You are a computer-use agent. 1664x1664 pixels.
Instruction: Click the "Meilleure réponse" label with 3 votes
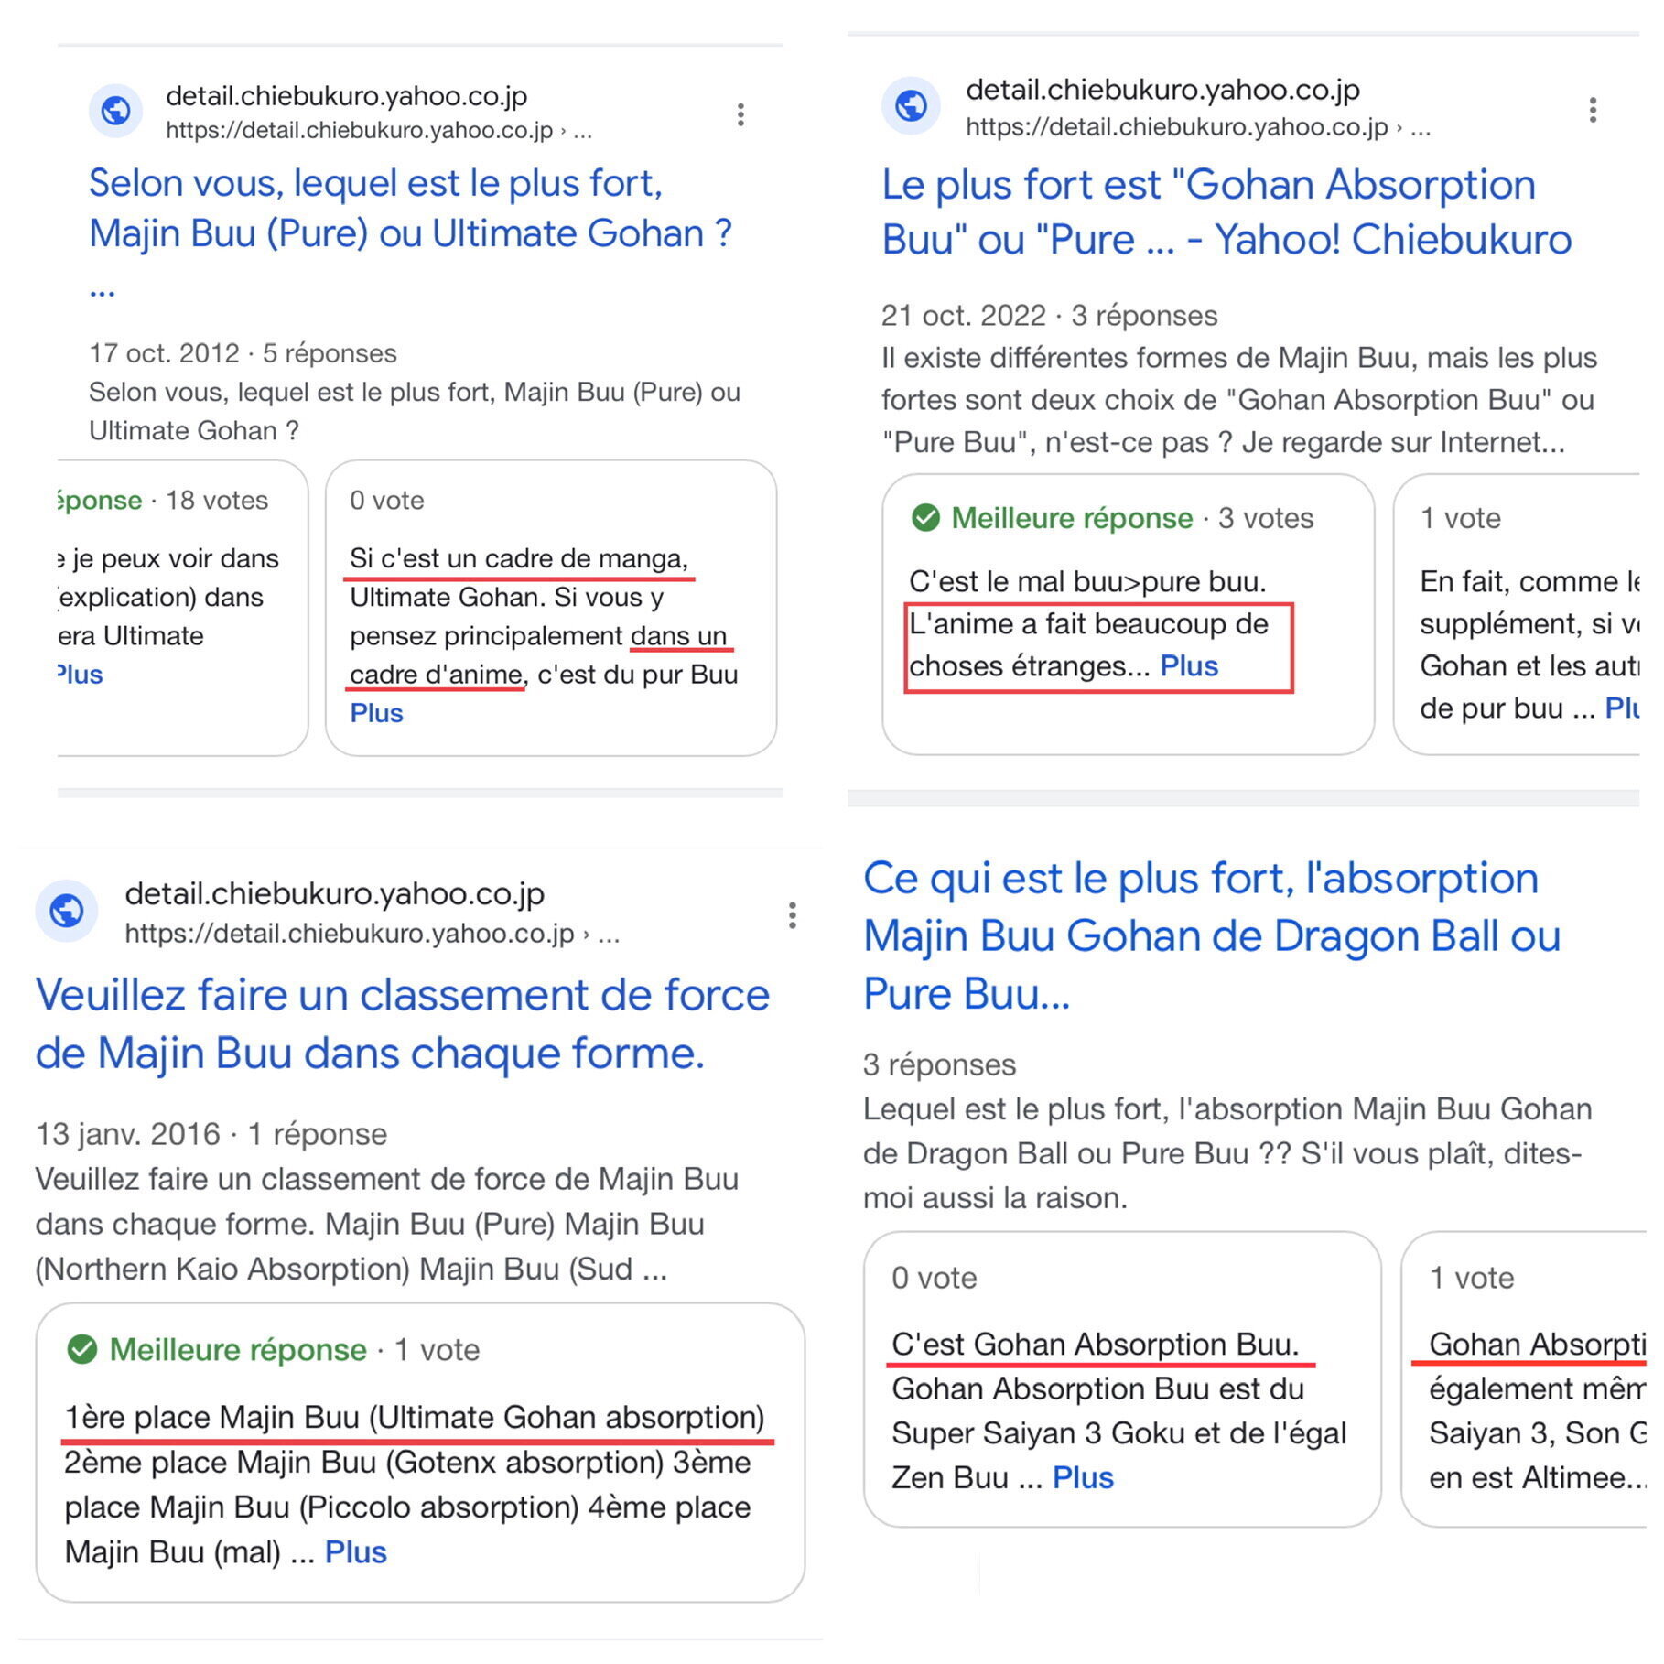[1072, 518]
